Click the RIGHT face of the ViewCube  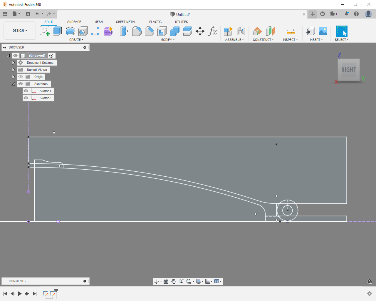tap(348, 70)
